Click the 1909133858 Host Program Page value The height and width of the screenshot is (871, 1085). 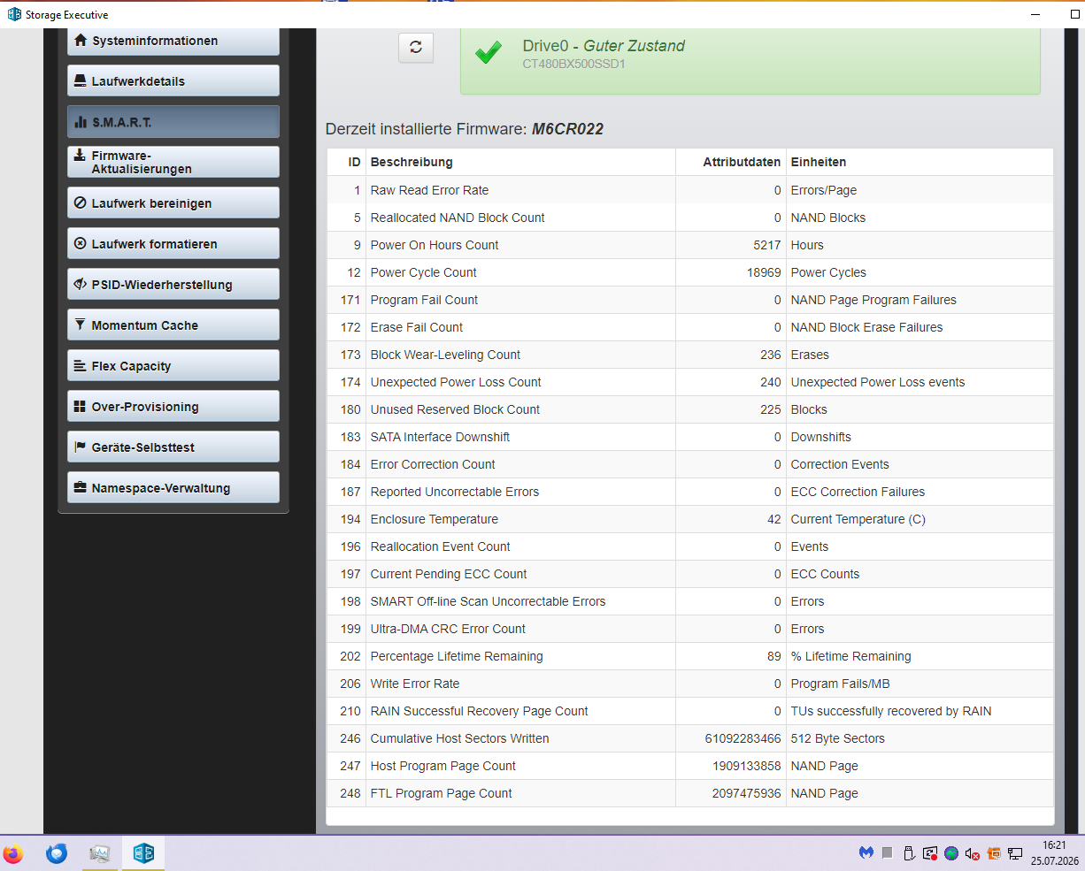[747, 766]
